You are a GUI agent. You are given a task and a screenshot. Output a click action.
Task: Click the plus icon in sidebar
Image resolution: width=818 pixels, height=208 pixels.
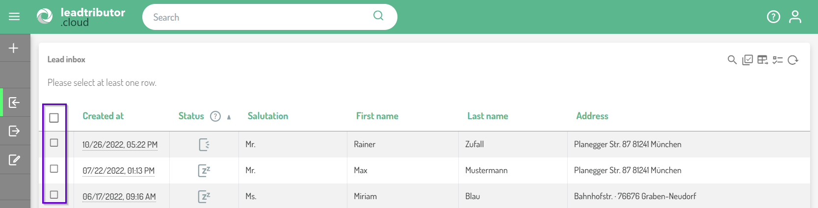[x=14, y=48]
